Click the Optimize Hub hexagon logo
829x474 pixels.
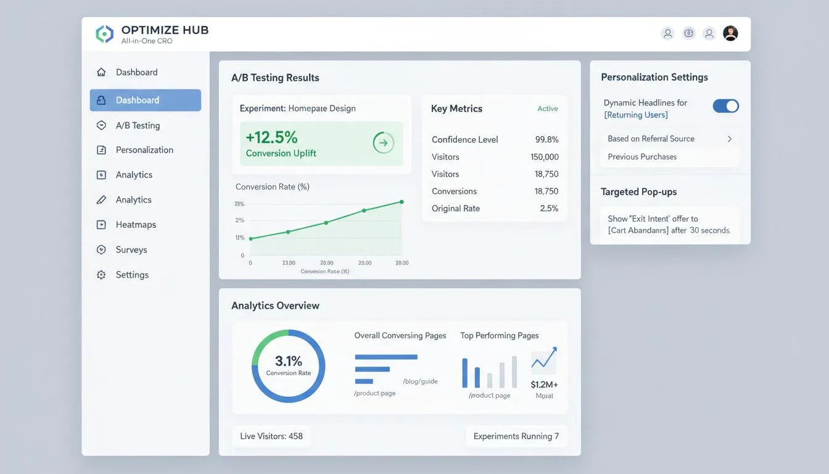[x=105, y=34]
